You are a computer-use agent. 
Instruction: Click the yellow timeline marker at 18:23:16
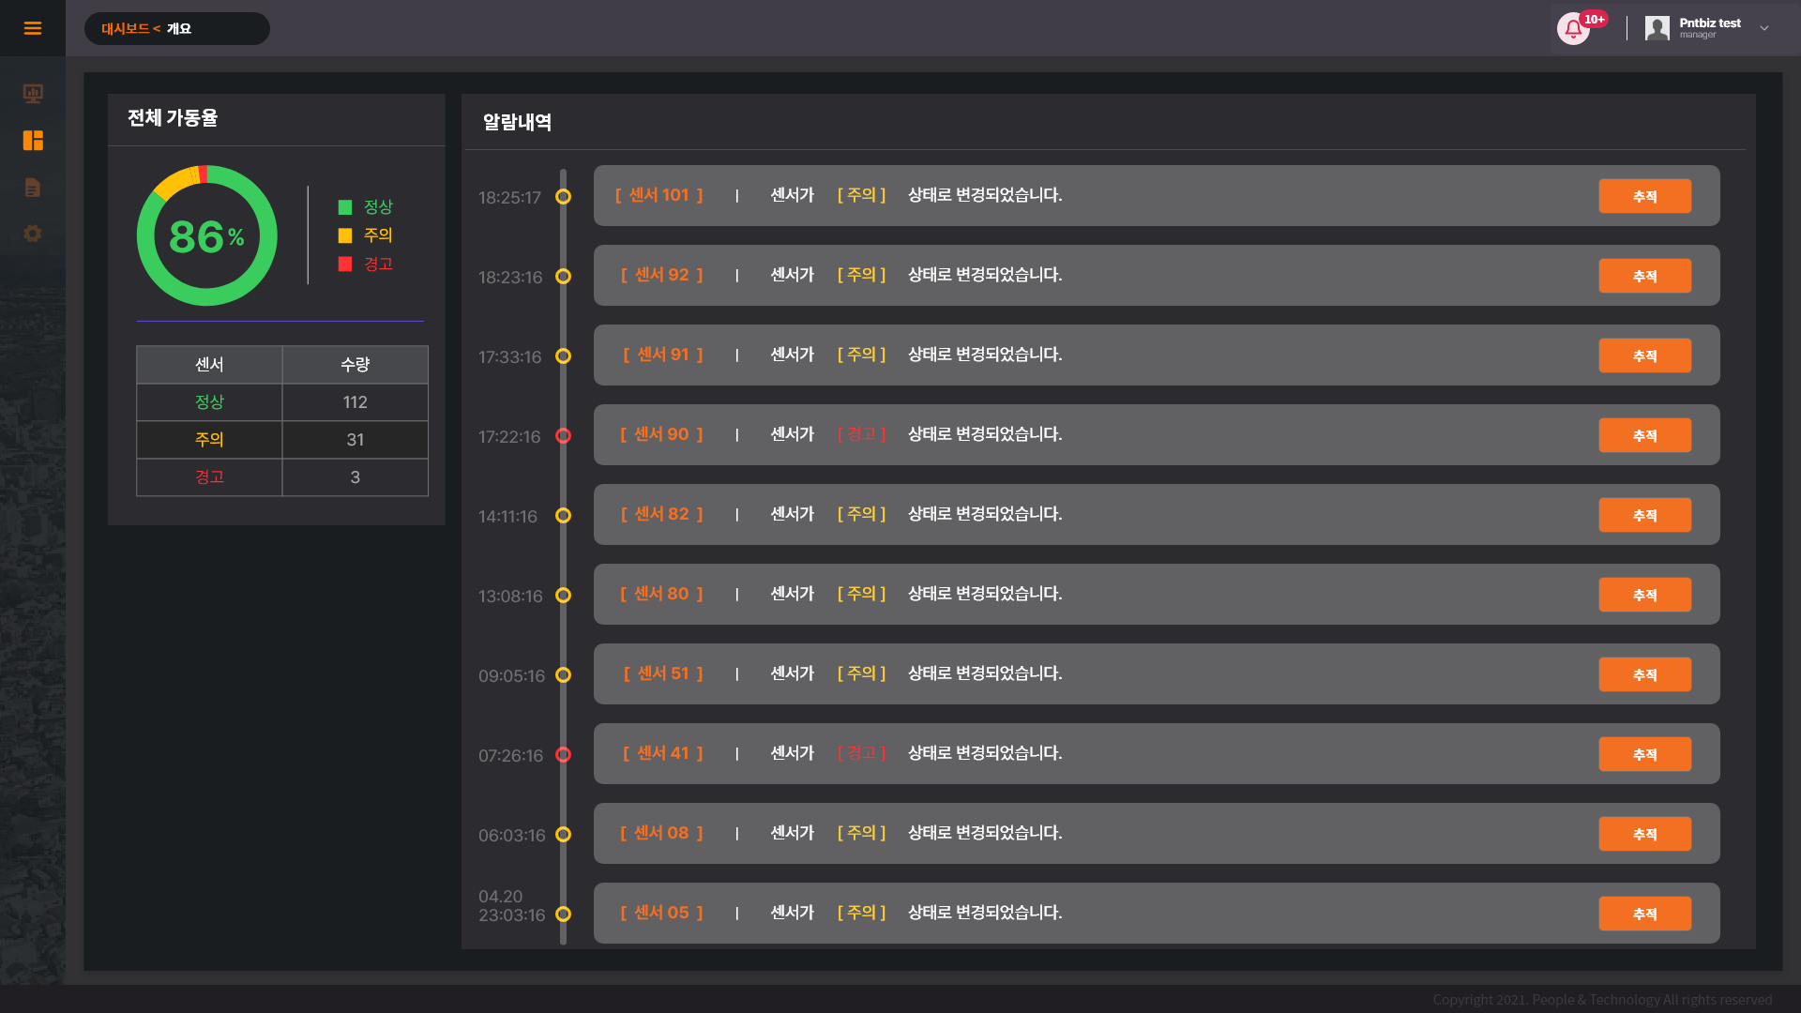pos(563,277)
